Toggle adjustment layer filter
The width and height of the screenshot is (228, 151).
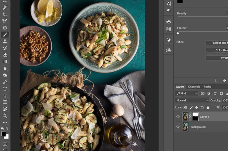coord(209,93)
